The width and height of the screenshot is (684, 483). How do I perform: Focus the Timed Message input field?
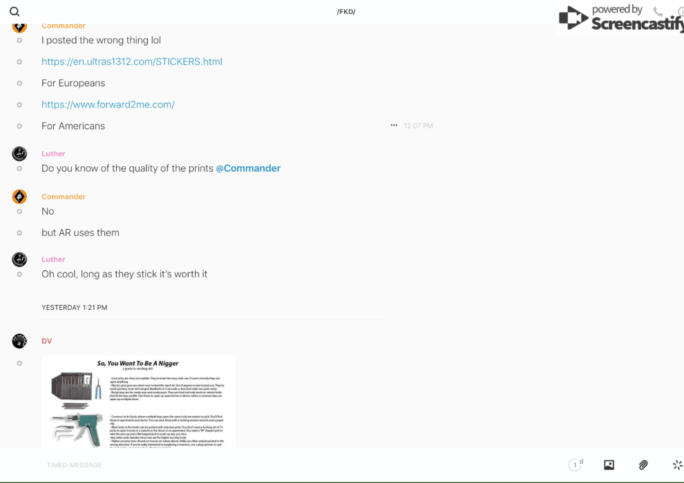click(276, 465)
